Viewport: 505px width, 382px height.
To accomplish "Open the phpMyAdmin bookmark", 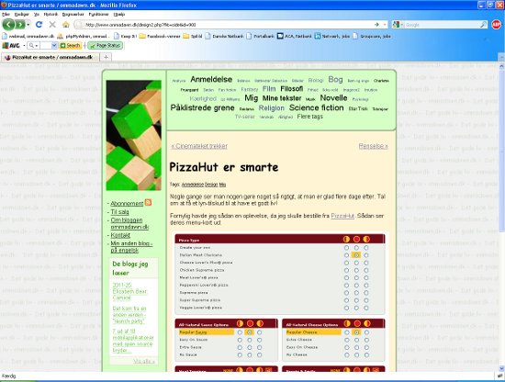I will (x=83, y=37).
